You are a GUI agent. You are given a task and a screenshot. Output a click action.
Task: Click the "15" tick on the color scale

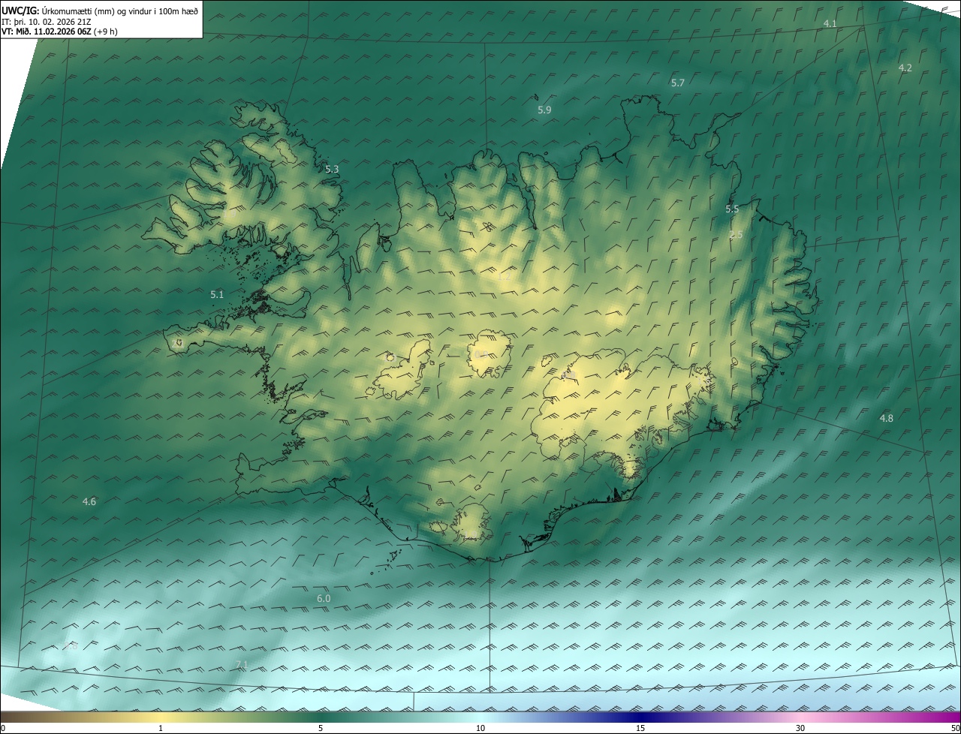(x=640, y=729)
